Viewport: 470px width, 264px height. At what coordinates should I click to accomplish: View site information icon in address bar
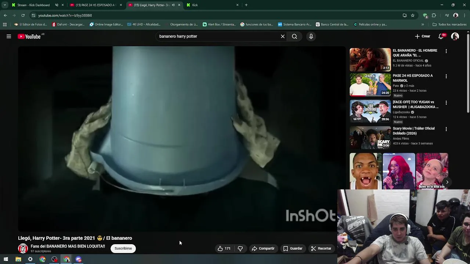point(33,15)
